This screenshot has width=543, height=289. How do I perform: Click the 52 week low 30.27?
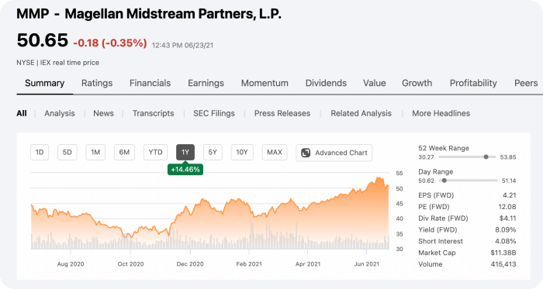tap(426, 157)
